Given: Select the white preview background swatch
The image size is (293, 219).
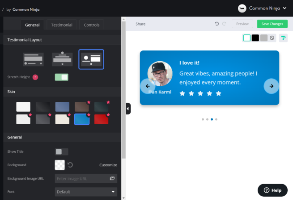Looking at the screenshot, I should point(247,38).
